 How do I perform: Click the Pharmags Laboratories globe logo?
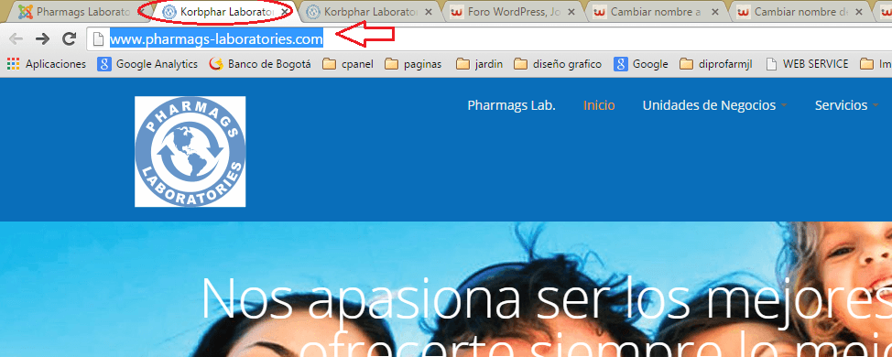pos(190,151)
